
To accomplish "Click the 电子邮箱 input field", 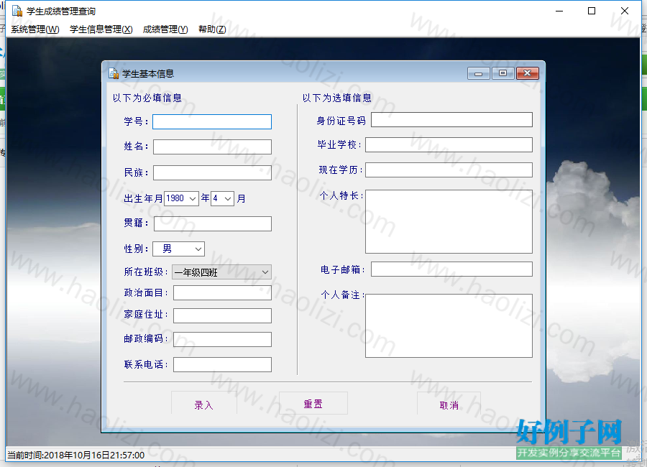I will (x=452, y=269).
